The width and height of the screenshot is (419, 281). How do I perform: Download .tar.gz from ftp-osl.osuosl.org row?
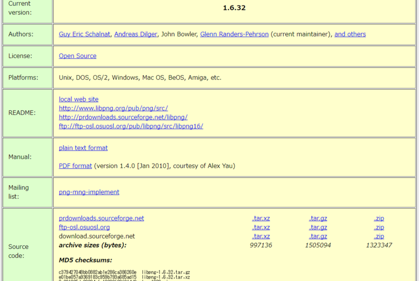318,227
